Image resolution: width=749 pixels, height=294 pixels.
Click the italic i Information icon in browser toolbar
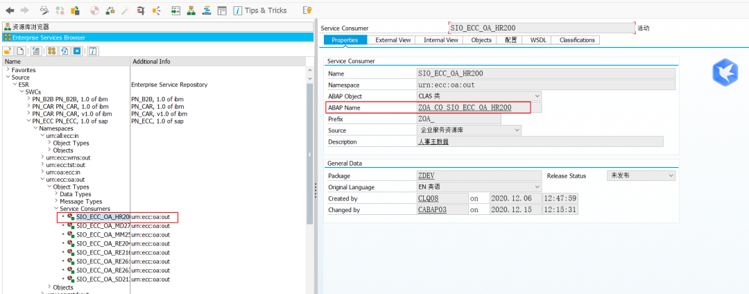[x=93, y=51]
